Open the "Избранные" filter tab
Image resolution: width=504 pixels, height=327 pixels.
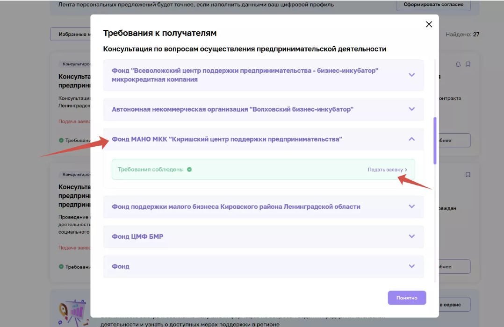coord(70,34)
